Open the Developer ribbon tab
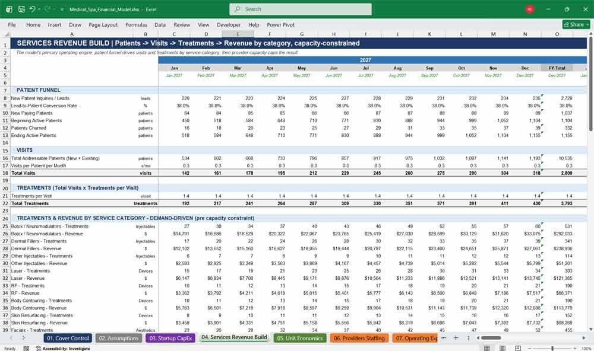Viewport: 594px width, 351px height. [x=229, y=24]
